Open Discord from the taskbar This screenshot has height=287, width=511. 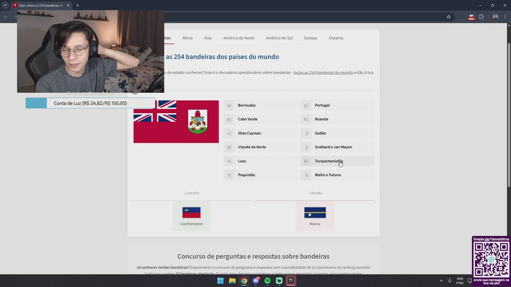[x=256, y=281]
